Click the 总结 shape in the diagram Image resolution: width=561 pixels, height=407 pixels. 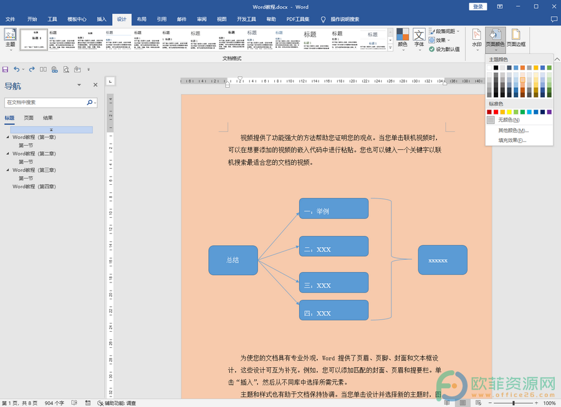click(233, 260)
